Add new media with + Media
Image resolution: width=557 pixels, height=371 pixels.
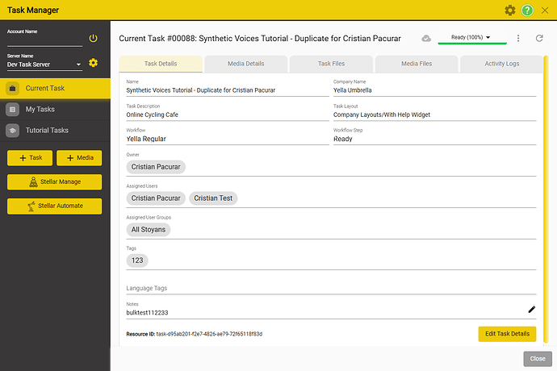point(79,157)
